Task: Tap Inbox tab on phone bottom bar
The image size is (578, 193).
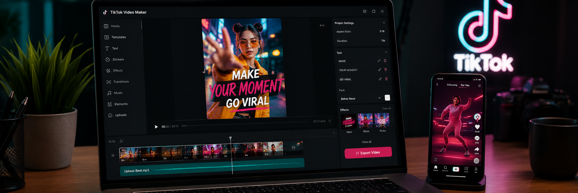Action: [466, 169]
